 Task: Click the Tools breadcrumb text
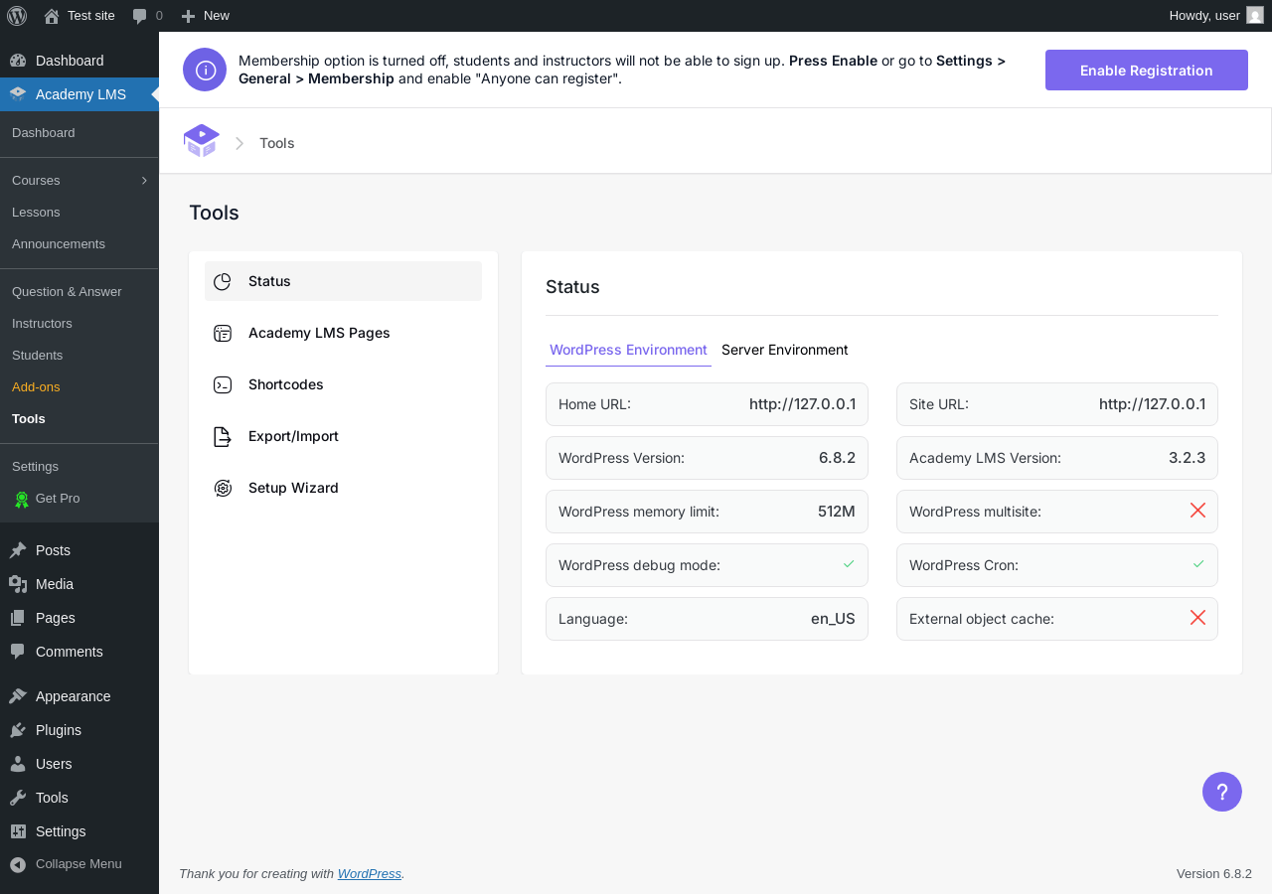(277, 143)
